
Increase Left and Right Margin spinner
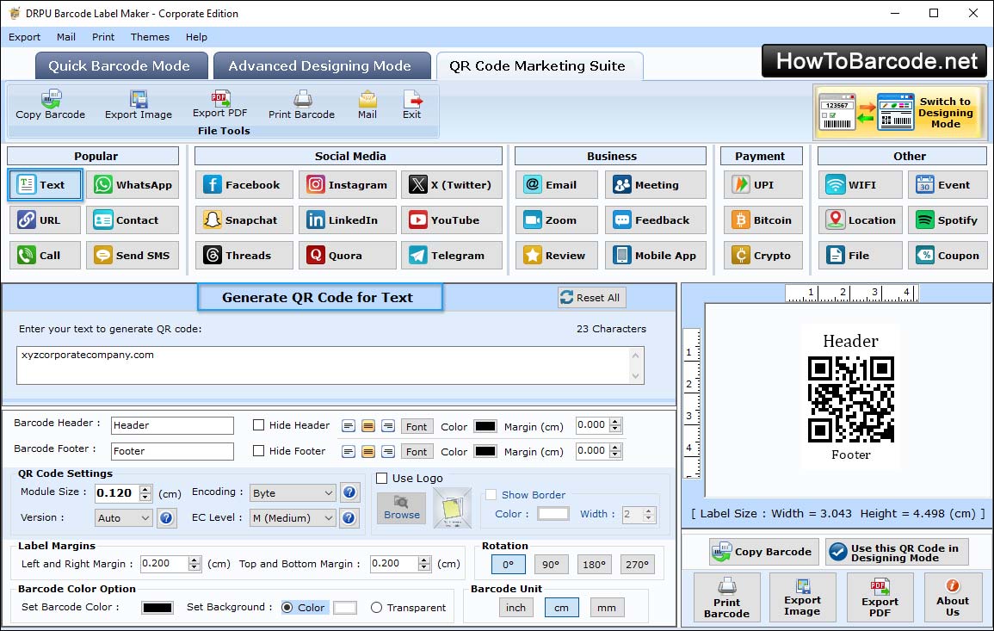pyautogui.click(x=194, y=560)
